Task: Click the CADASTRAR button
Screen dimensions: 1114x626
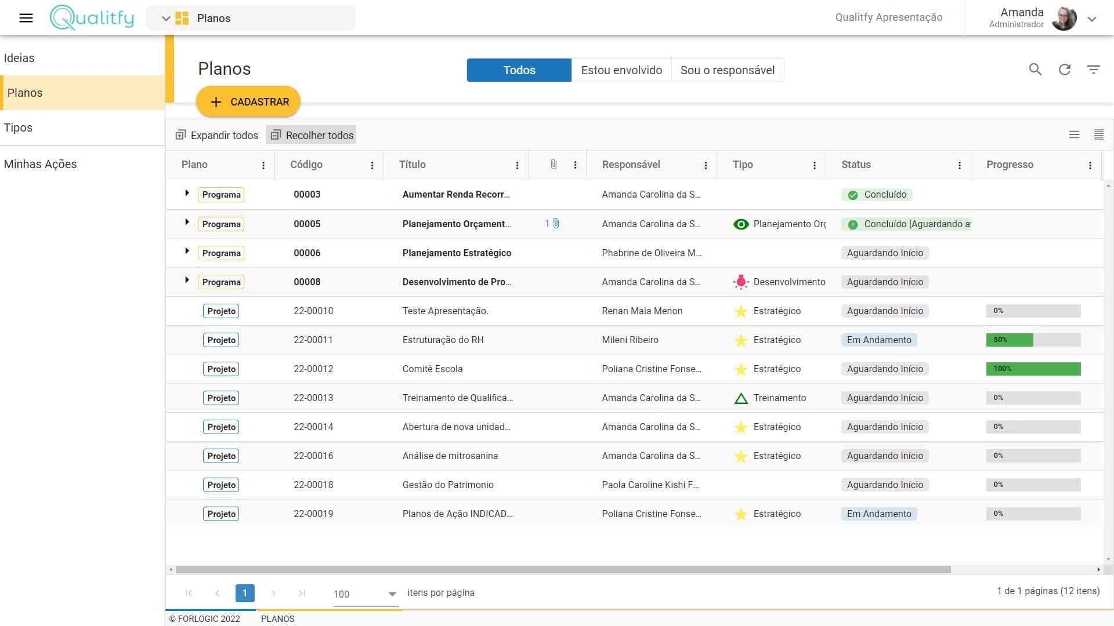Action: [x=248, y=102]
